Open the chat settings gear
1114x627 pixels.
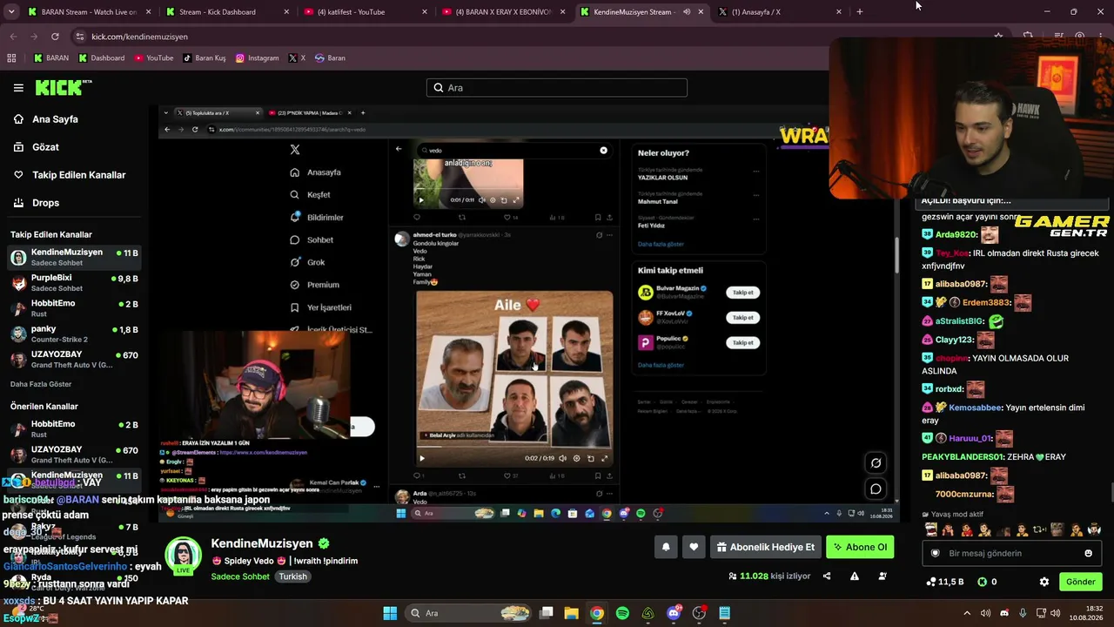tap(1044, 582)
